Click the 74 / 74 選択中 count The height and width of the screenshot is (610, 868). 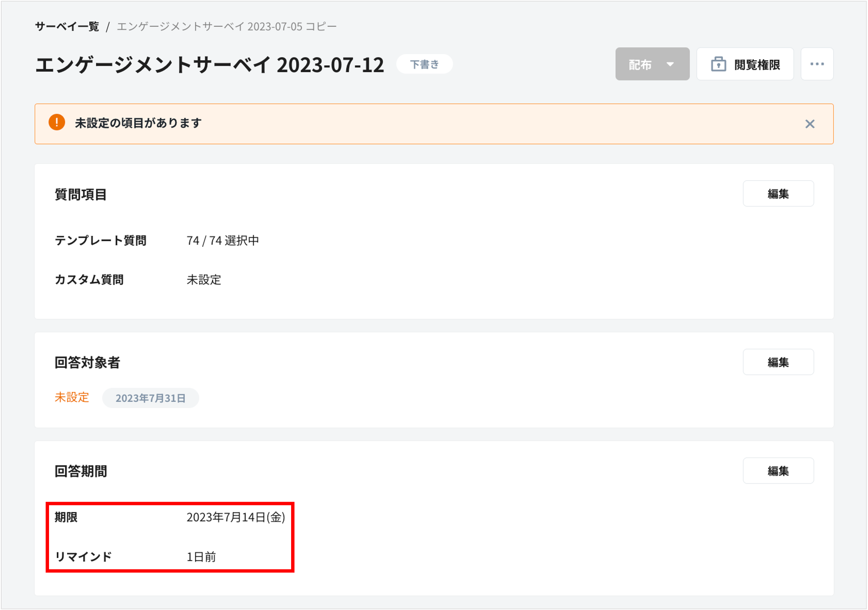(x=223, y=240)
